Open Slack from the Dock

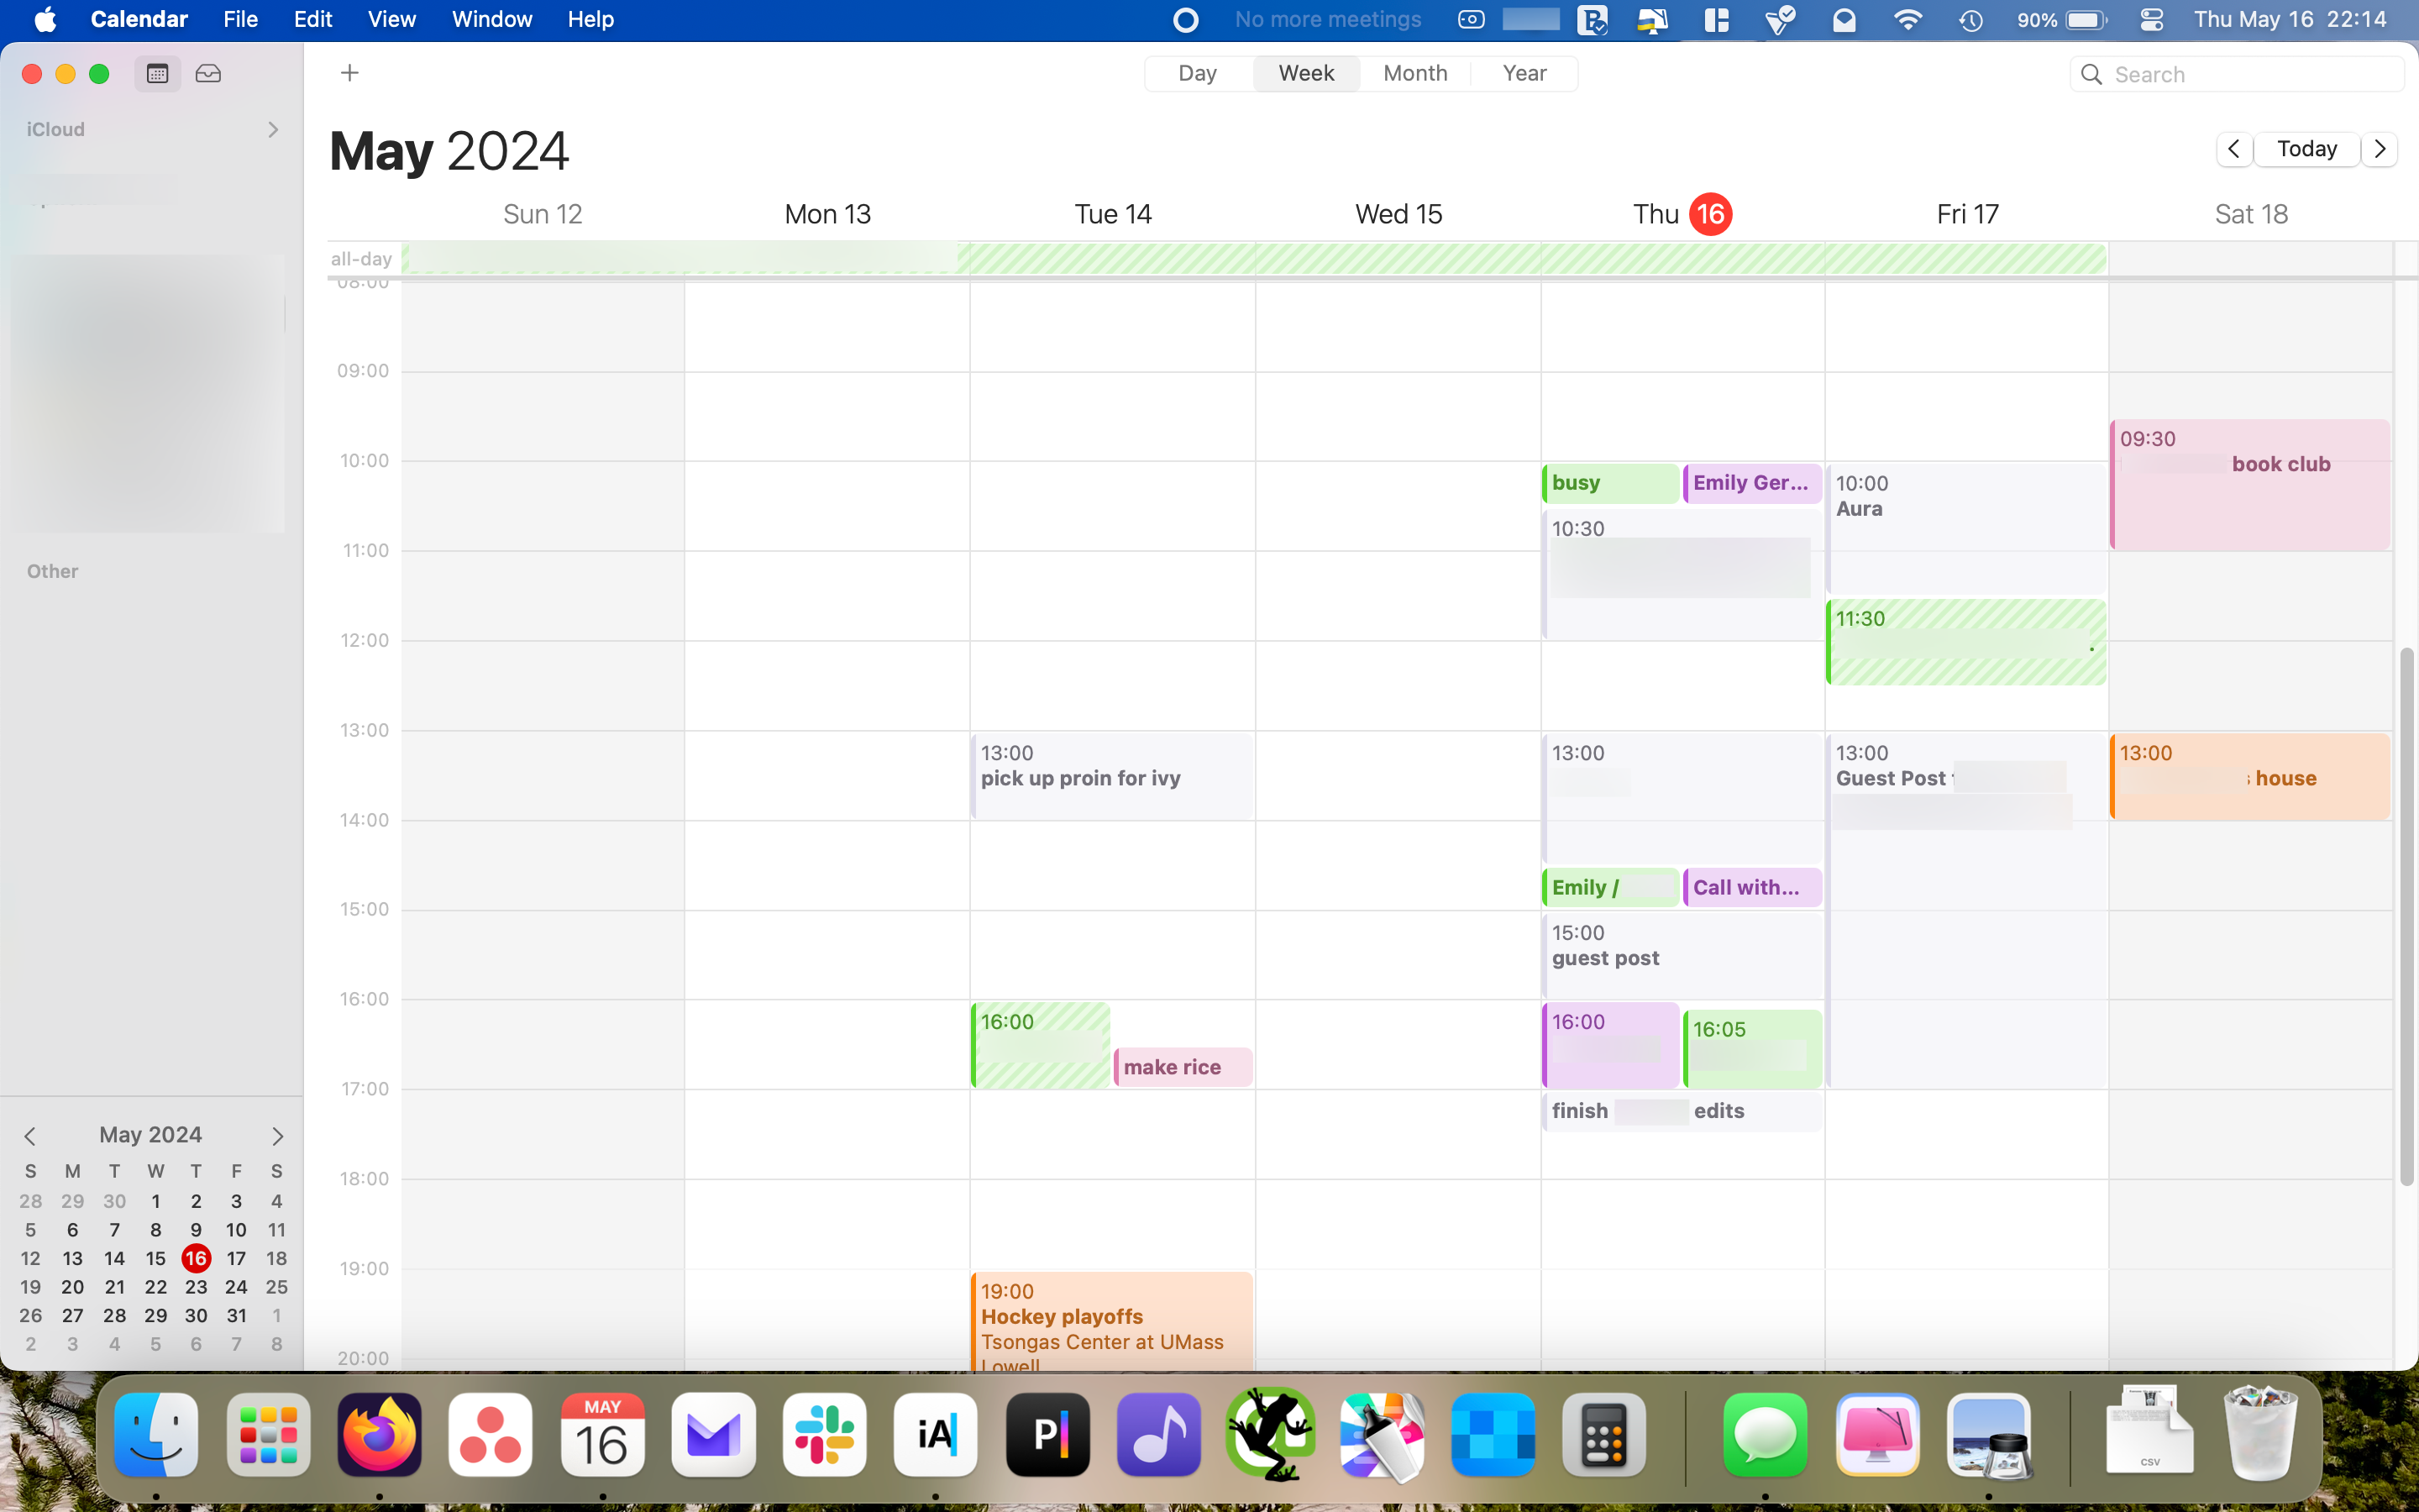pos(825,1435)
